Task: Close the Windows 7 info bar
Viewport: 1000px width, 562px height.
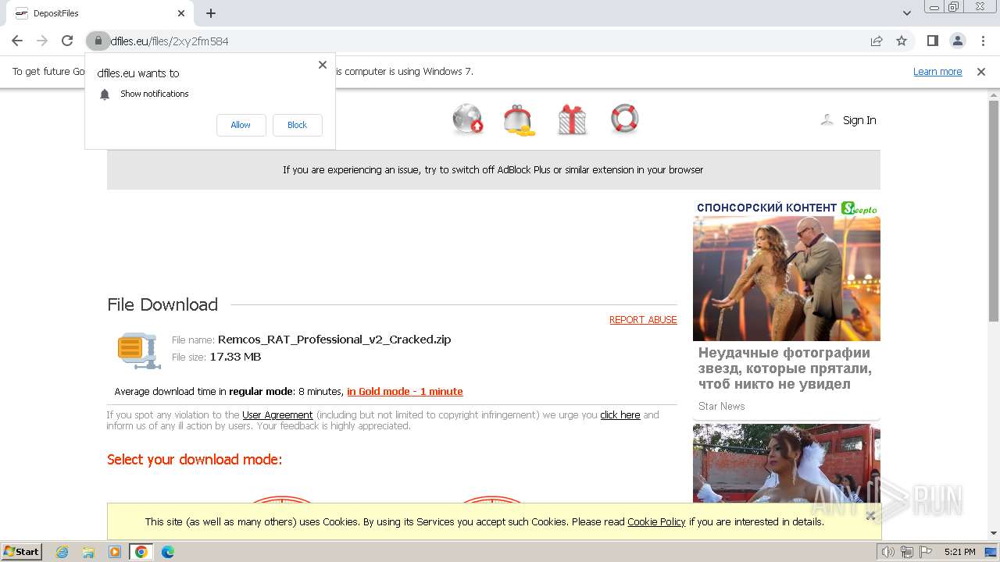Action: 981,71
